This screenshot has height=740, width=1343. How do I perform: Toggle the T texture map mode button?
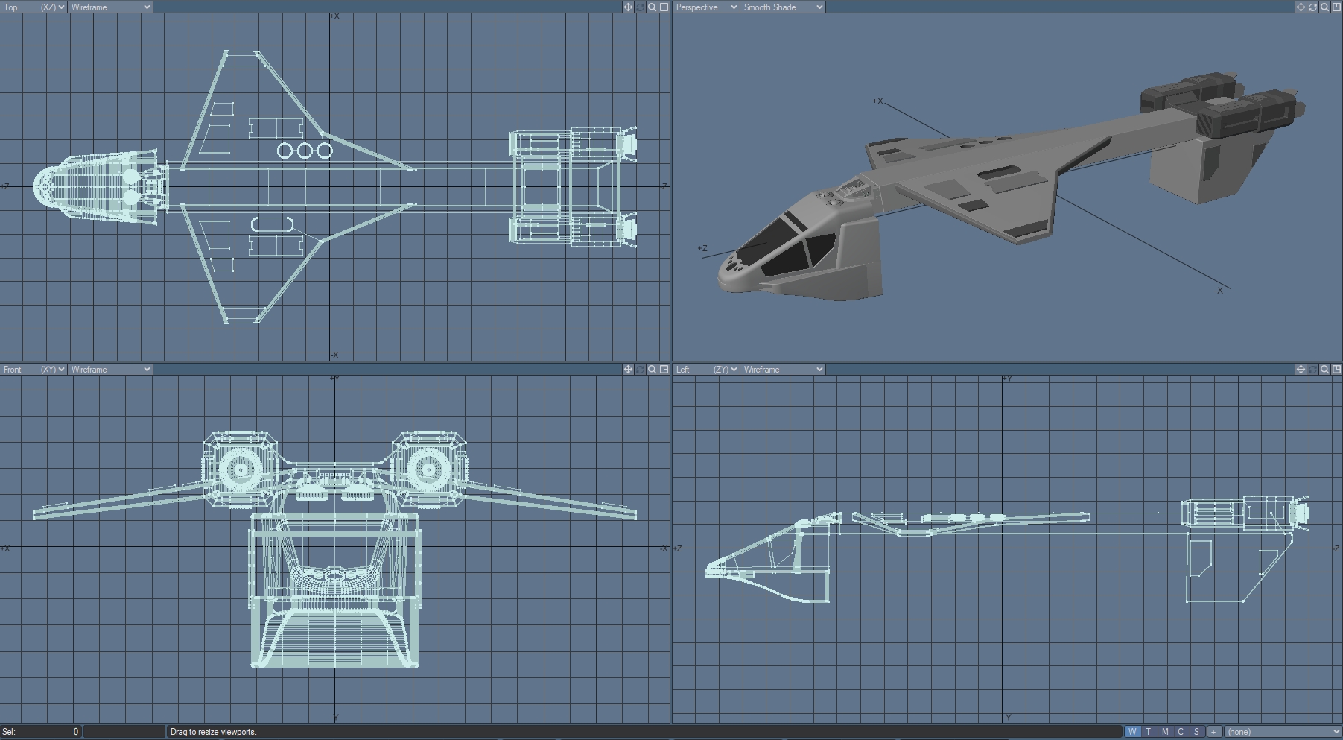coord(1148,732)
